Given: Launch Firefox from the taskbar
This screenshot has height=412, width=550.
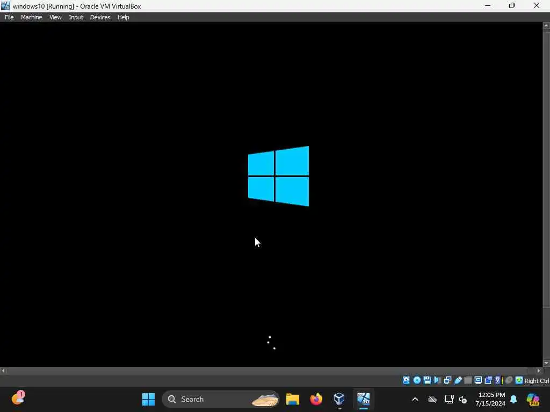Looking at the screenshot, I should coord(316,399).
